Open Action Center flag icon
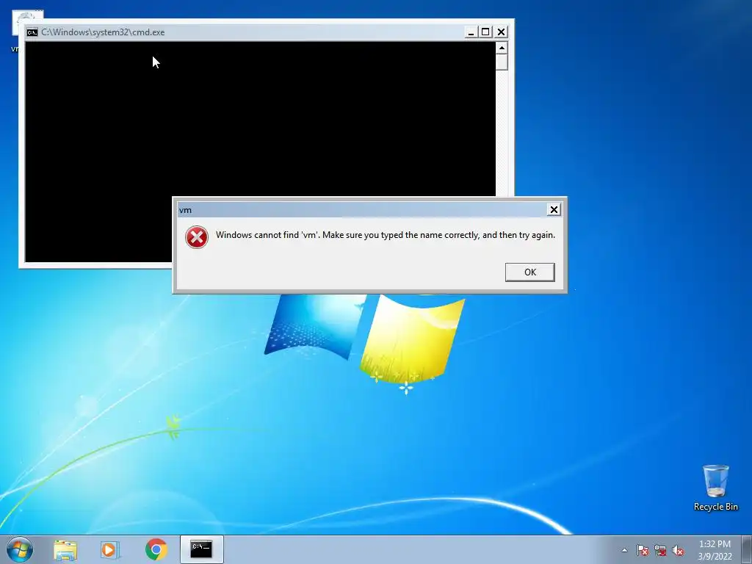This screenshot has height=564, width=752. (x=643, y=551)
